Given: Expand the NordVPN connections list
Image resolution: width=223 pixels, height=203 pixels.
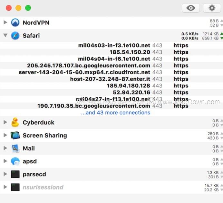Looking at the screenshot, I should [x=5, y=22].
